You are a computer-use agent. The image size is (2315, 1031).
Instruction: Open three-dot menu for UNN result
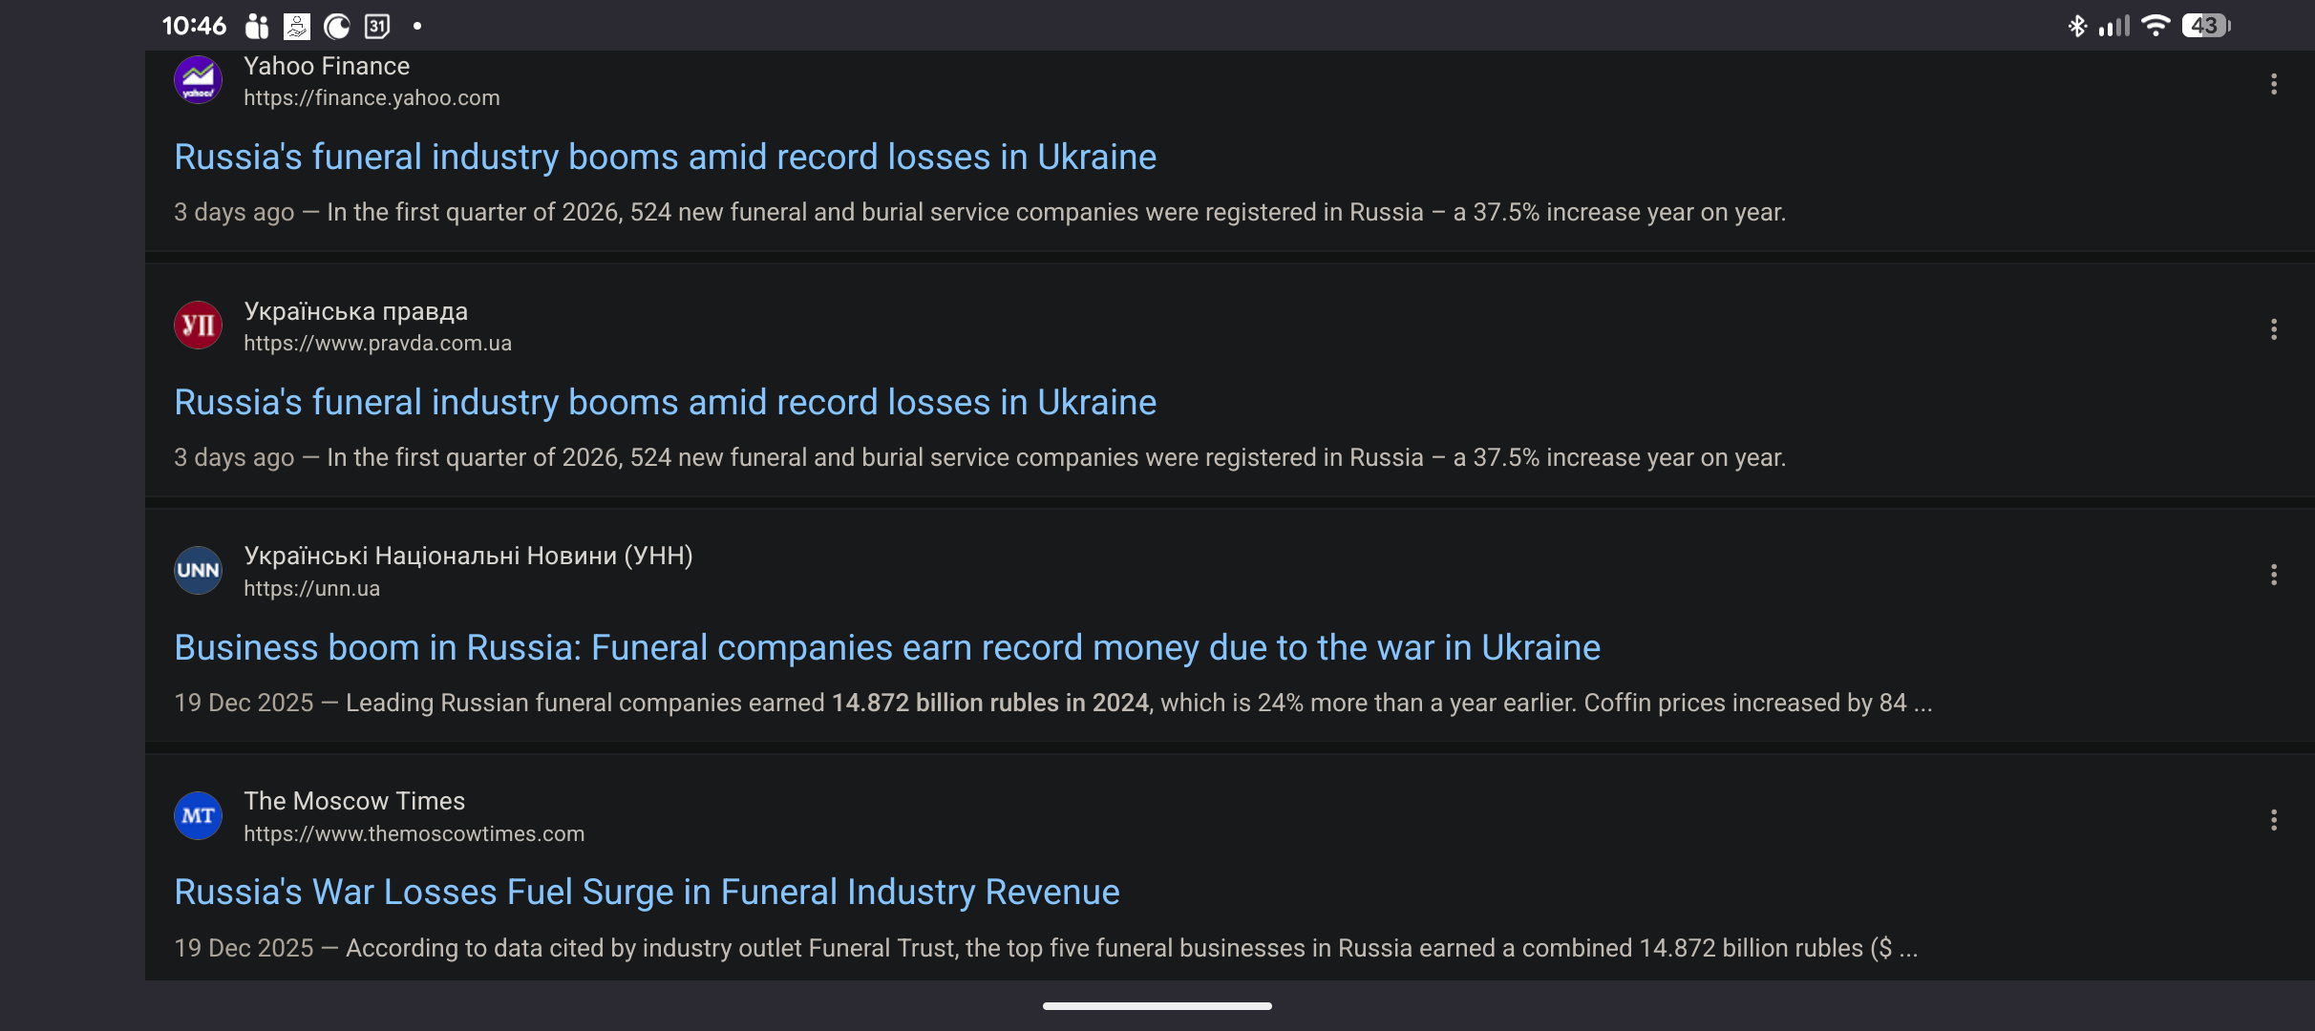tap(2273, 575)
